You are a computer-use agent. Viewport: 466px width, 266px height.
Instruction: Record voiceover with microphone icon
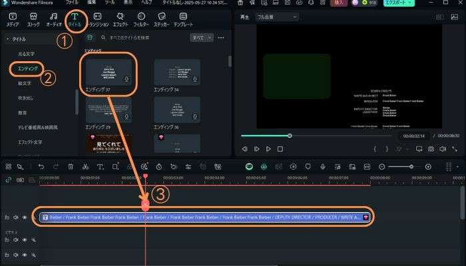coord(323,166)
